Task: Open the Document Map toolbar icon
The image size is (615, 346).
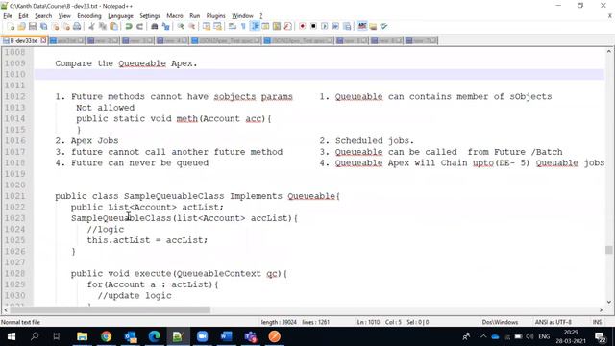Action: click(277, 26)
